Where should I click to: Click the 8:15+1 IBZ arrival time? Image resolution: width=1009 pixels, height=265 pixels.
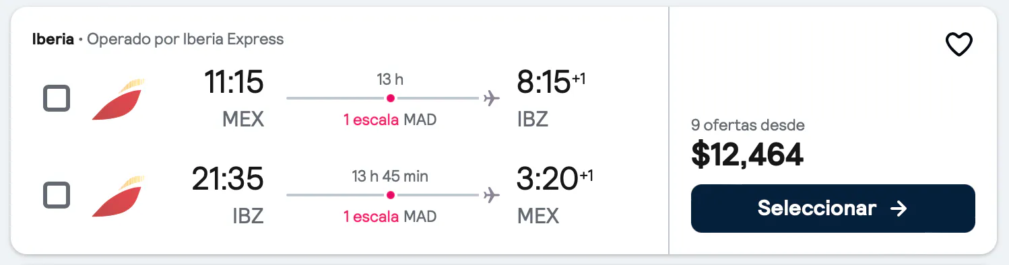(551, 83)
